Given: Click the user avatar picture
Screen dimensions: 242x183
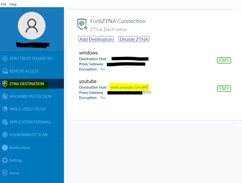Looking at the screenshot, I should 32,26.
